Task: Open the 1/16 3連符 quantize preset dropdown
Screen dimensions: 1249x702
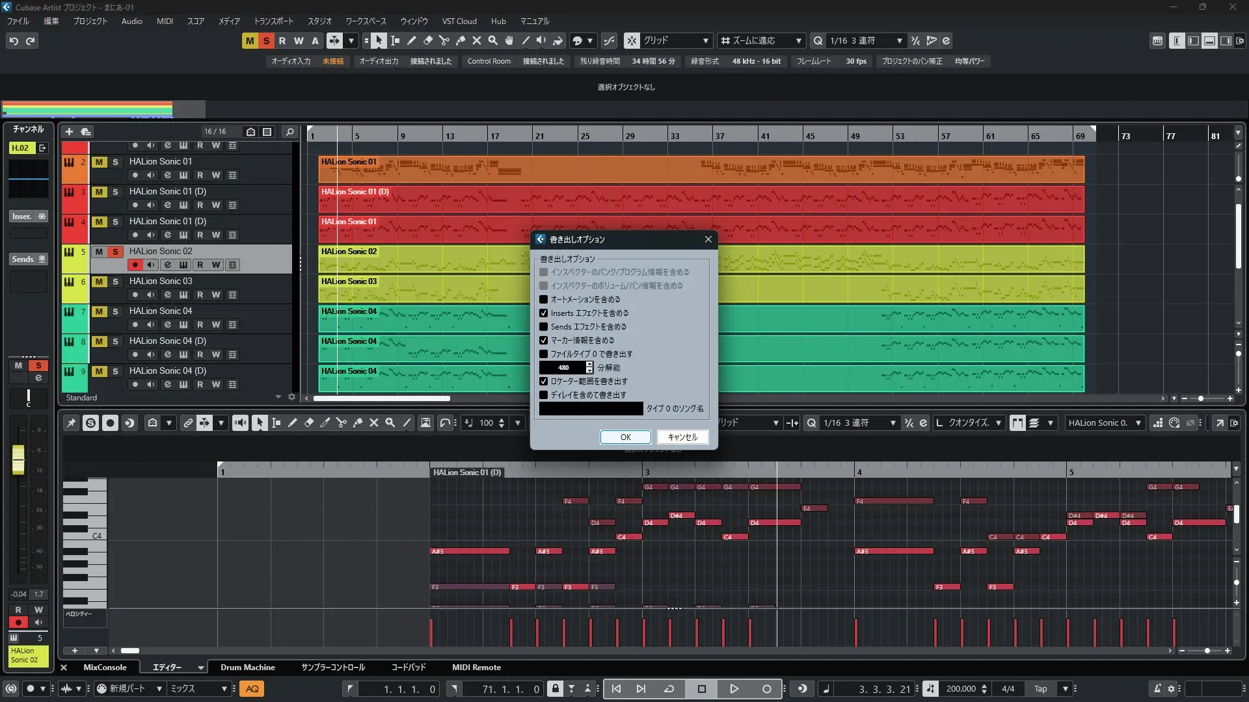Action: point(866,41)
